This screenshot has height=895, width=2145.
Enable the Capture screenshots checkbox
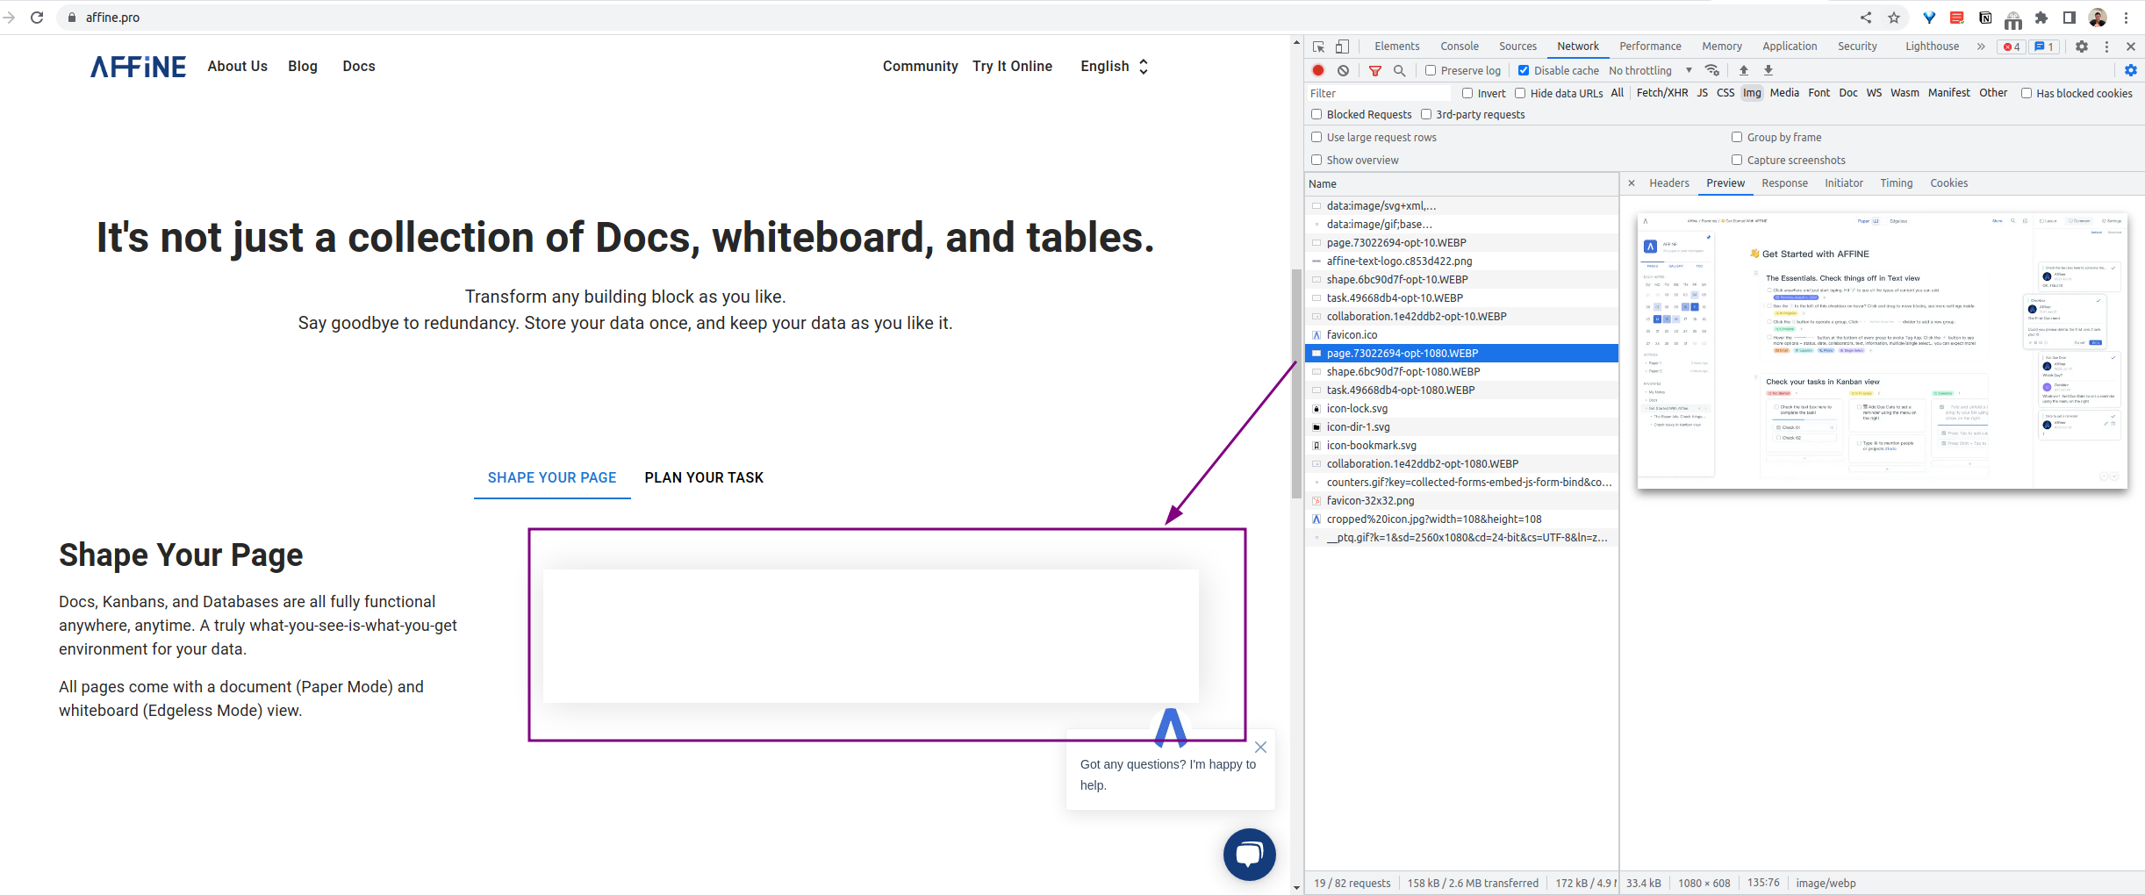point(1737,160)
